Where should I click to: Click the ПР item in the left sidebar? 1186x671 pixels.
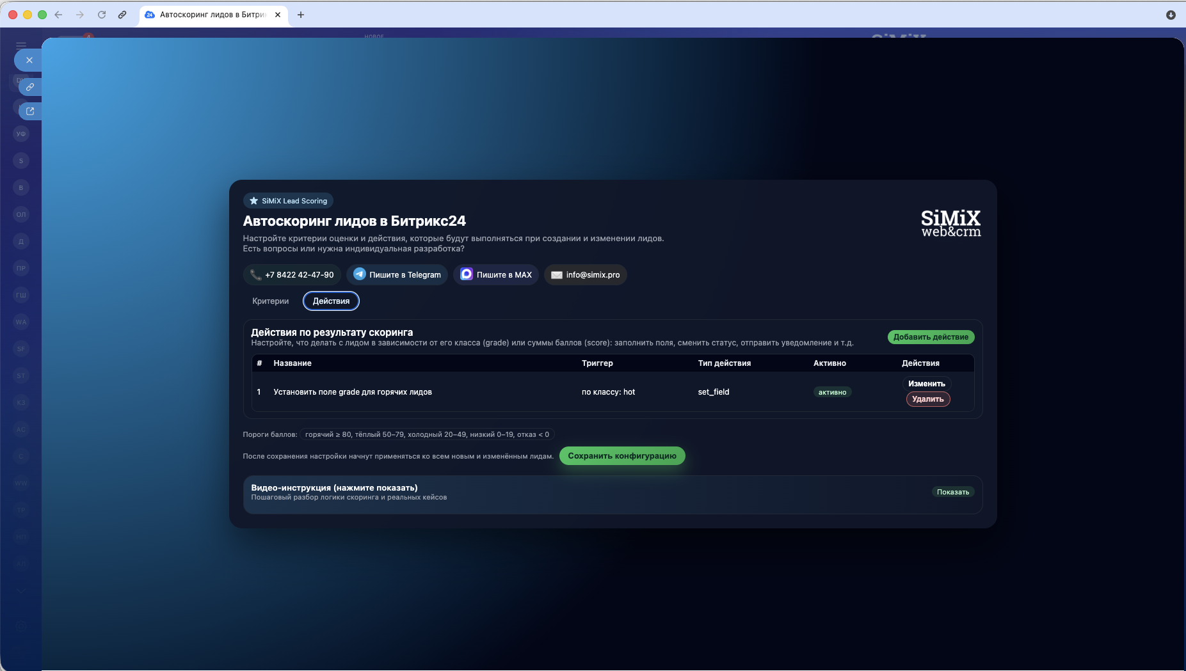pos(21,268)
